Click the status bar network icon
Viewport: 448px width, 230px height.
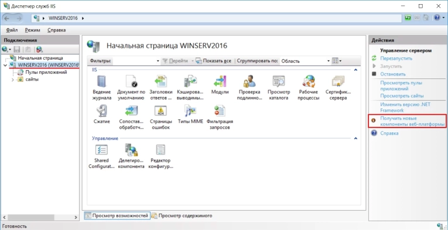(440, 226)
